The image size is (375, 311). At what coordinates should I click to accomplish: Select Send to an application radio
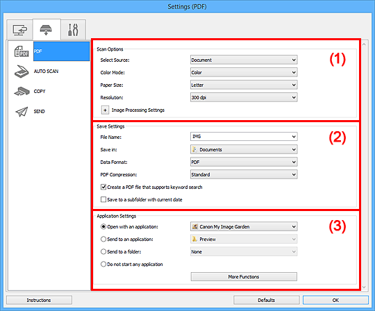pos(103,239)
